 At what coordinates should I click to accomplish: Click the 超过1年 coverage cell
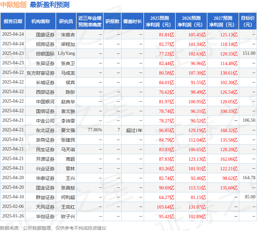(134, 130)
